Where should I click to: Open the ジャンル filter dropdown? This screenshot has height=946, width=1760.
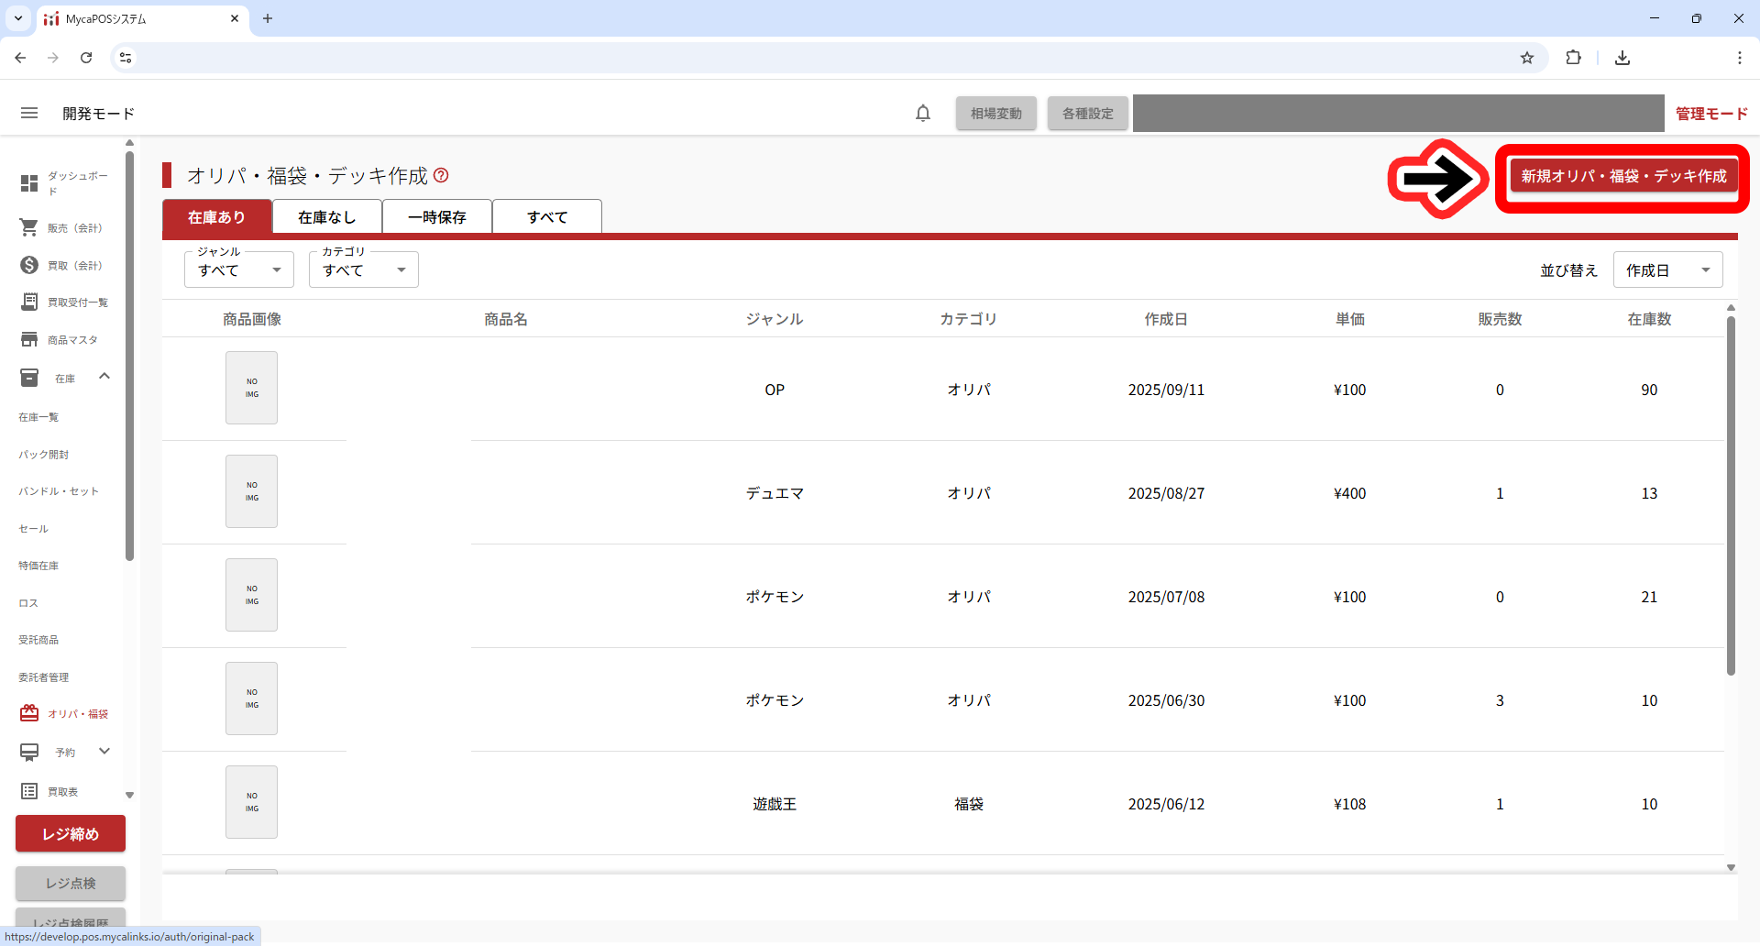[x=239, y=269]
